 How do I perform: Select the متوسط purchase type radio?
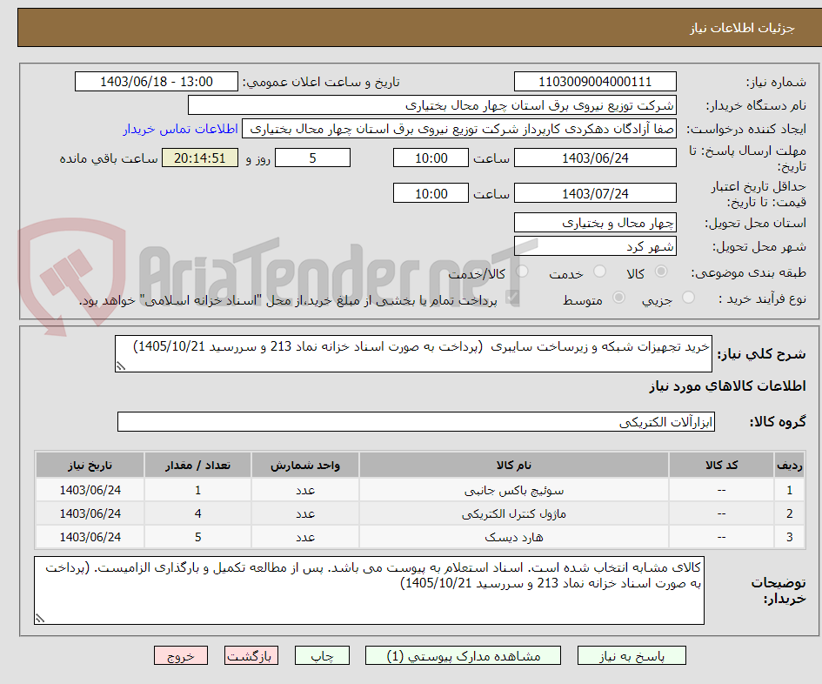(618, 298)
